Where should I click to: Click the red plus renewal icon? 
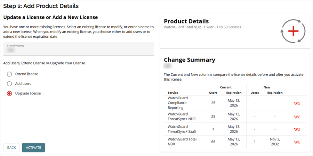pyautogui.click(x=293, y=31)
